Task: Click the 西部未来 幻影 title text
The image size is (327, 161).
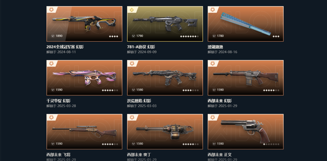Action: tap(220, 101)
